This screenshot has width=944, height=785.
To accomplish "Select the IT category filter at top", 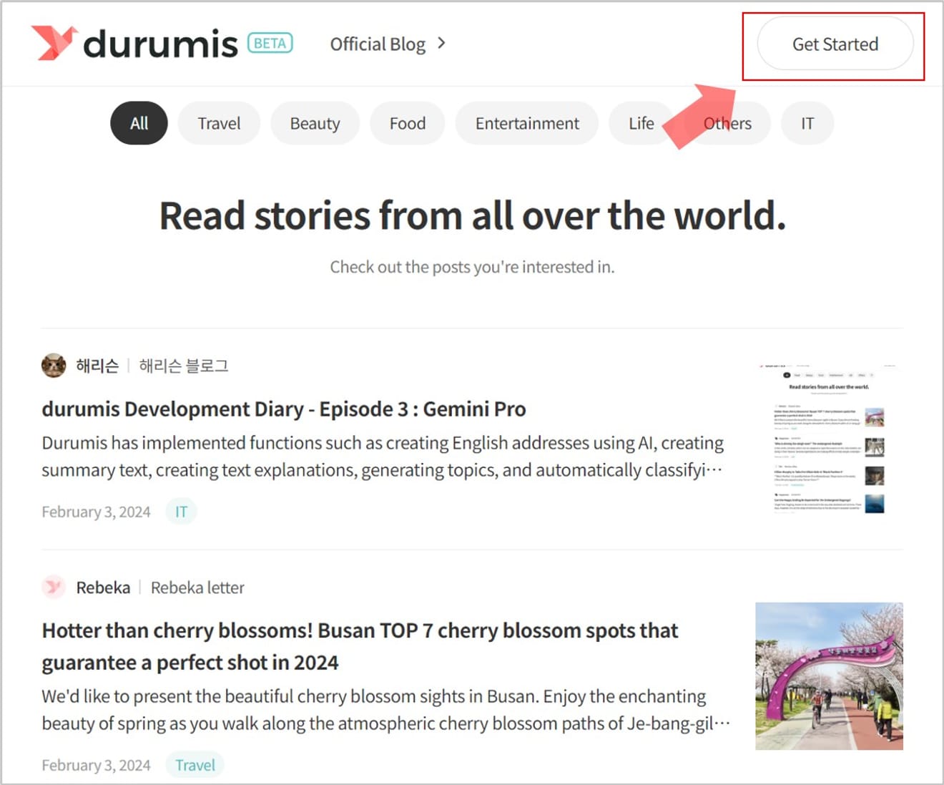I will coord(807,123).
